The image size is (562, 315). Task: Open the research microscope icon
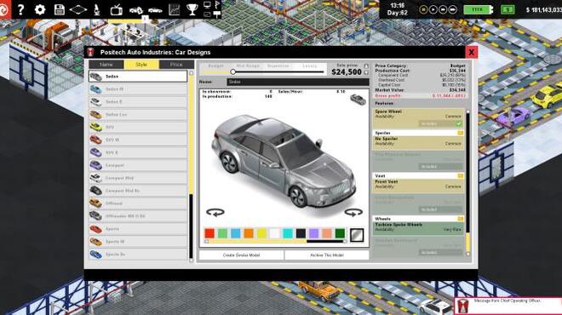tap(97, 9)
